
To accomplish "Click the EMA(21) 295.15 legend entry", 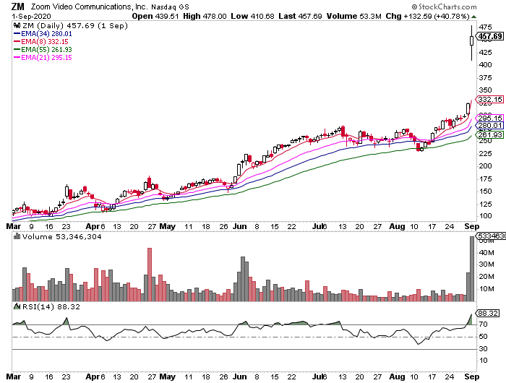I will 46,58.
